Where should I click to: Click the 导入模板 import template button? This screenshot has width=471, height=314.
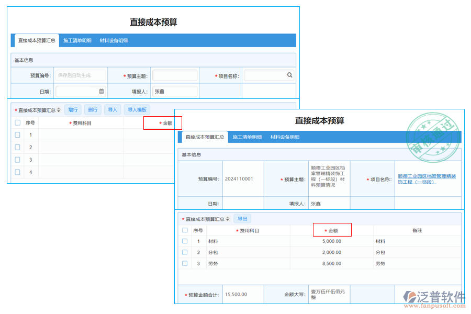point(137,109)
